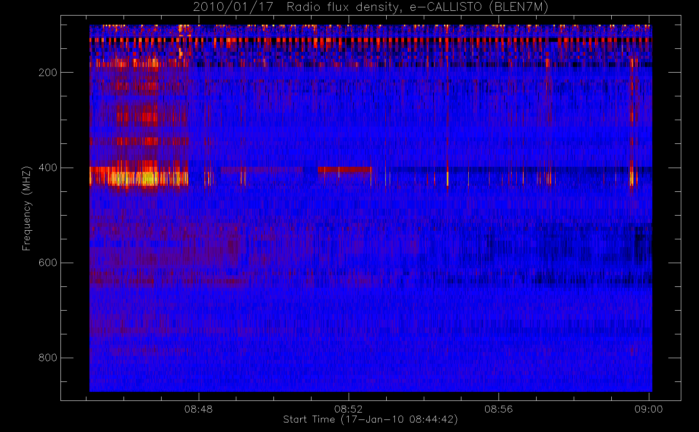Click the 08:52 time tick label

pyautogui.click(x=349, y=409)
